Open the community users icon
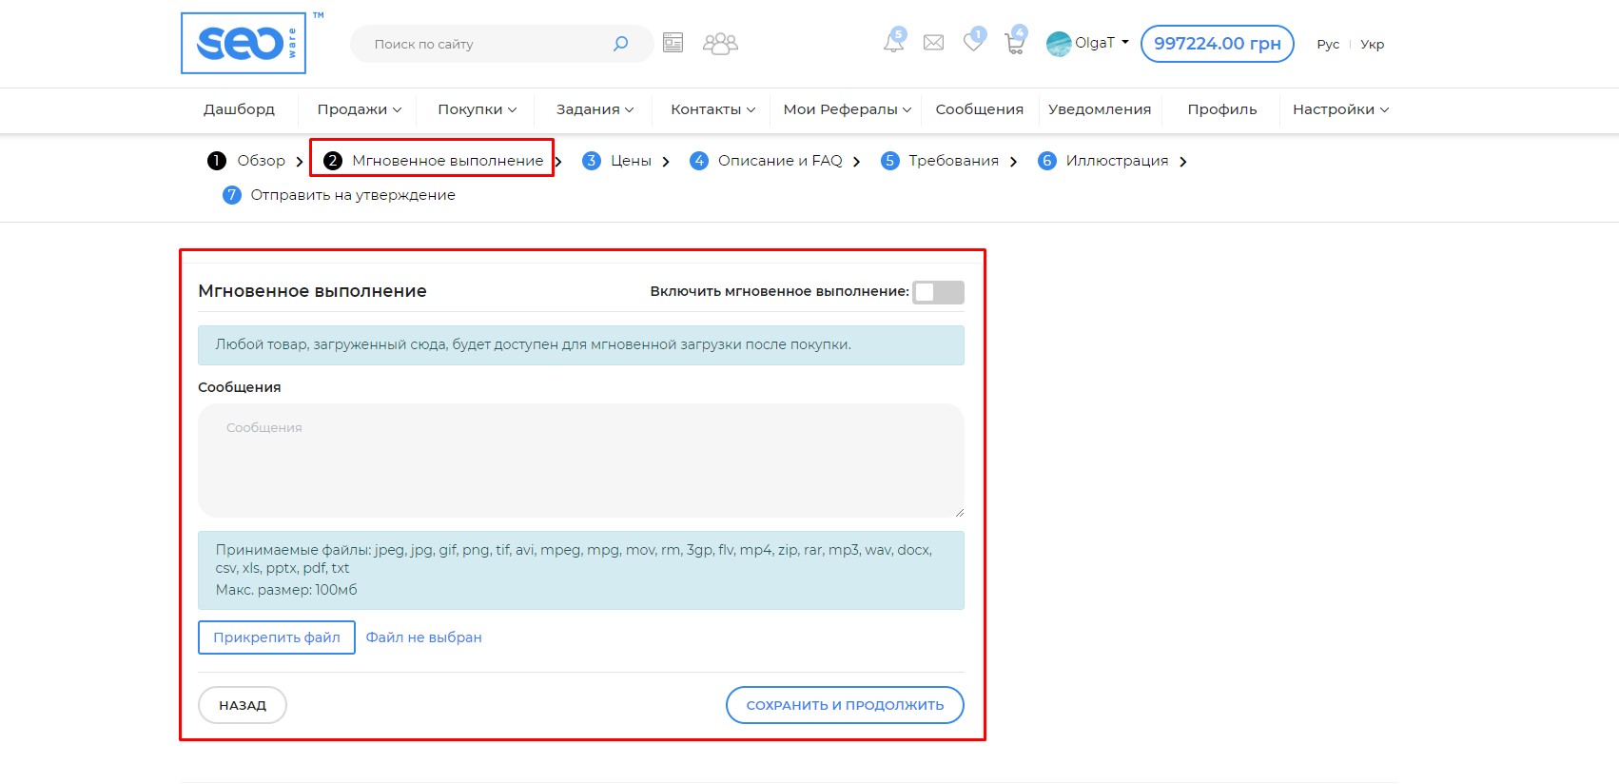 tap(720, 44)
